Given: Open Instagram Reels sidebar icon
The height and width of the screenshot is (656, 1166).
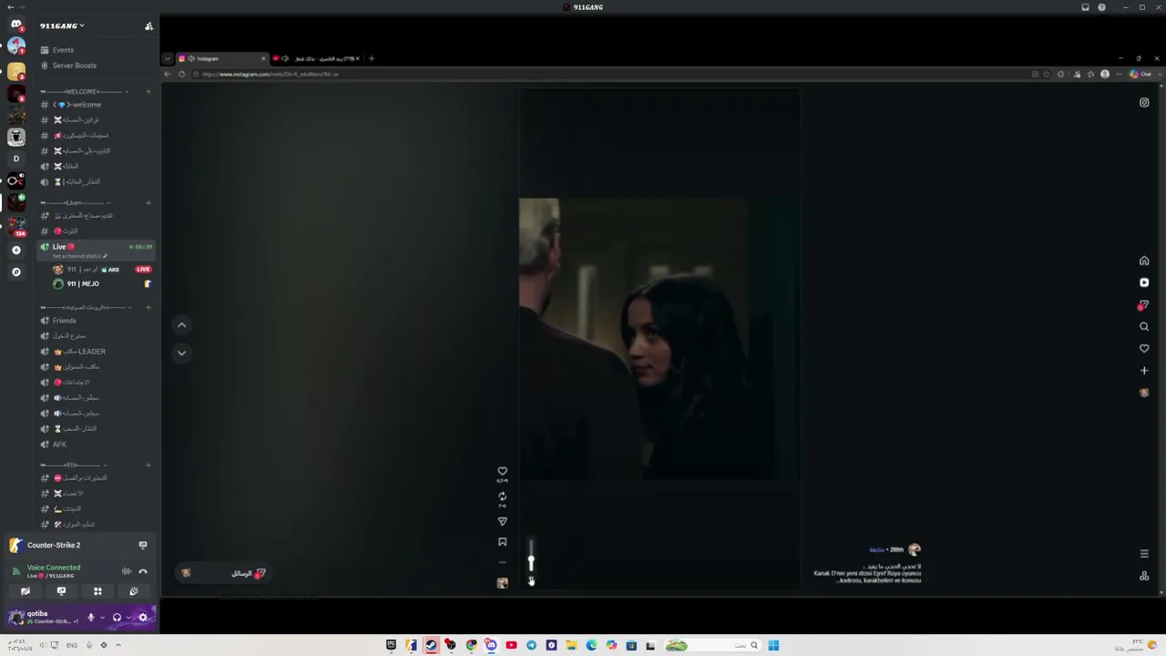Looking at the screenshot, I should 1144,282.
